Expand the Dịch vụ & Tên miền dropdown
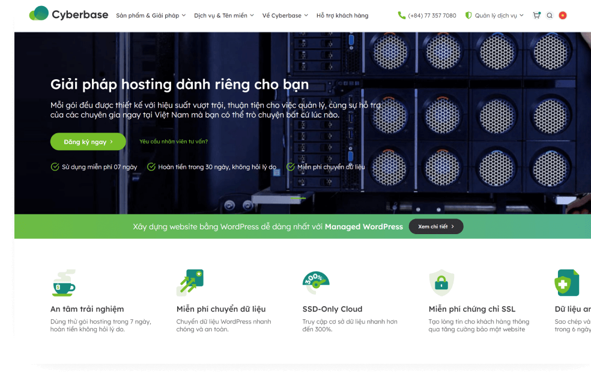 (223, 16)
